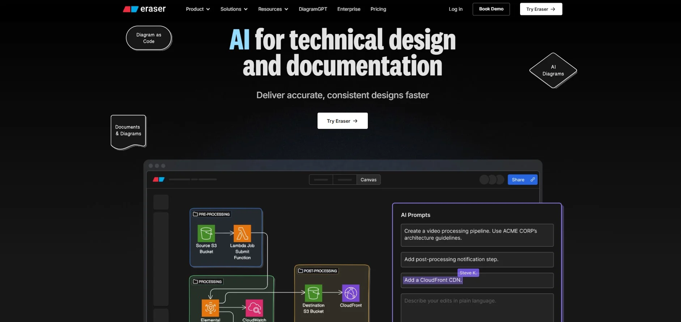This screenshot has height=322, width=681.
Task: Expand the Product dropdown menu
Action: click(197, 9)
